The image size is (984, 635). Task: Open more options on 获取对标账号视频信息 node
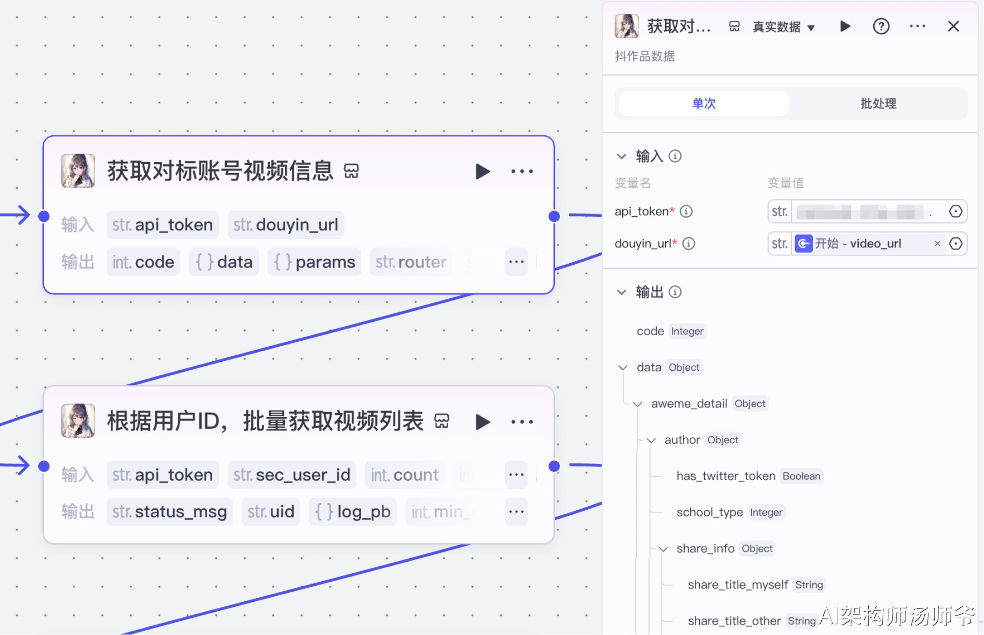pos(522,172)
